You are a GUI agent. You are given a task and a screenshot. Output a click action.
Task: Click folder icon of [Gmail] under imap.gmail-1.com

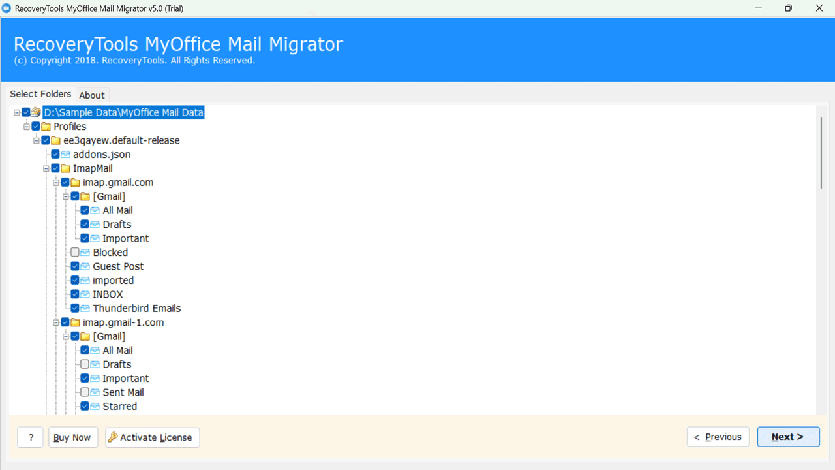[85, 336]
